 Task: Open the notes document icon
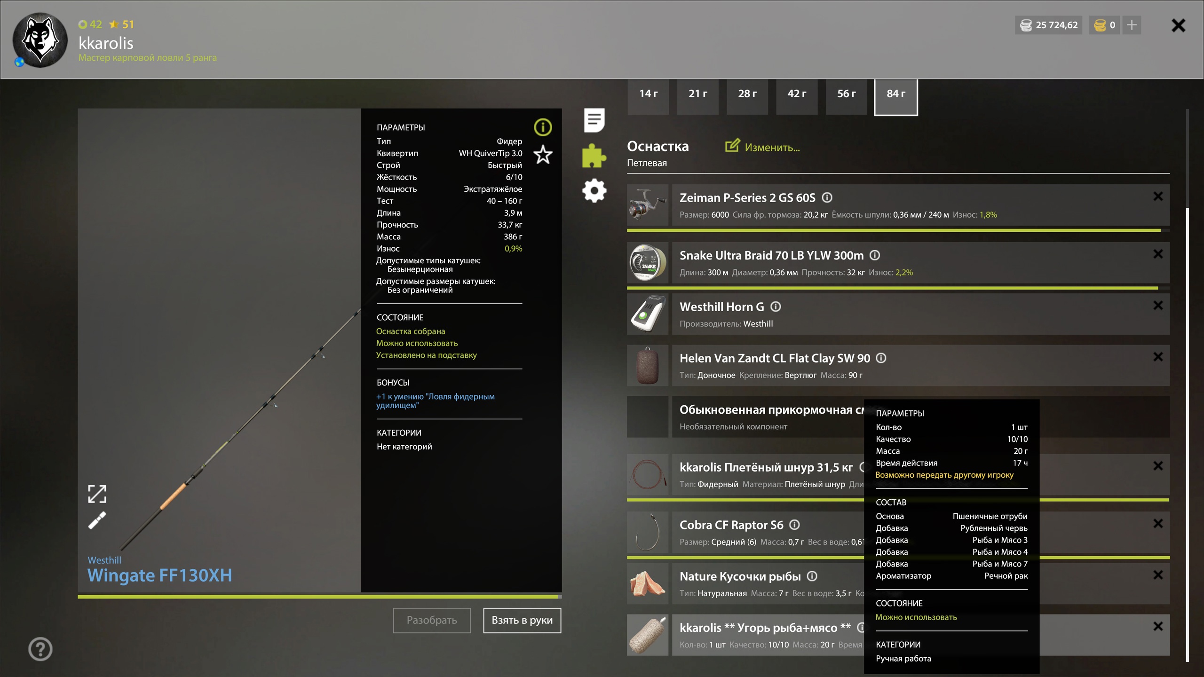pyautogui.click(x=594, y=120)
